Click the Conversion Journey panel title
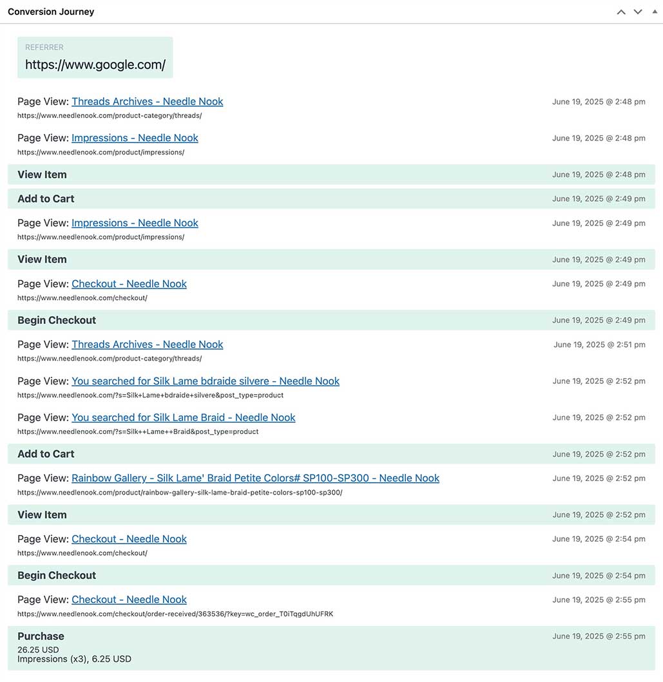 coord(51,12)
